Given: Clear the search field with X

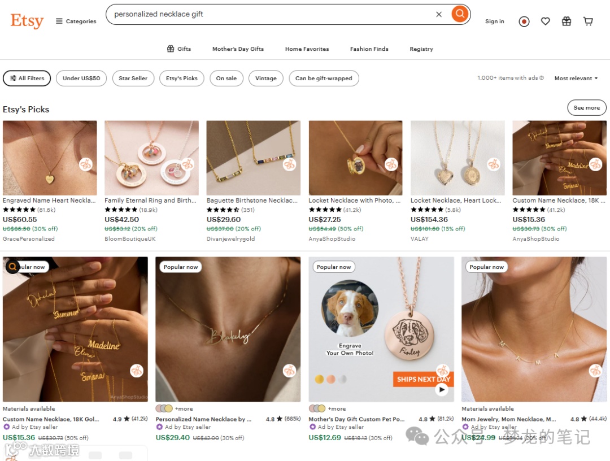Looking at the screenshot, I should 439,14.
